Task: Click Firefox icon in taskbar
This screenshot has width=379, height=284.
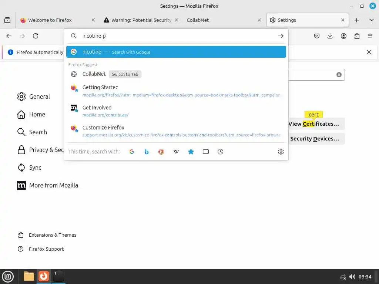Action: pos(44,276)
